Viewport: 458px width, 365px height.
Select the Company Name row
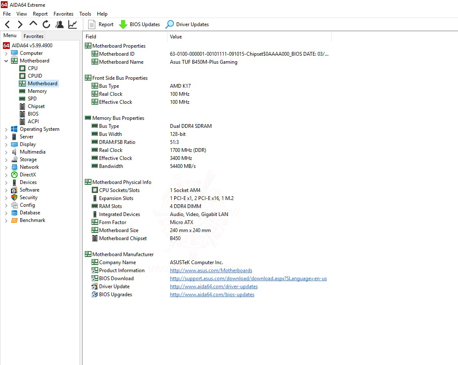coord(207,262)
